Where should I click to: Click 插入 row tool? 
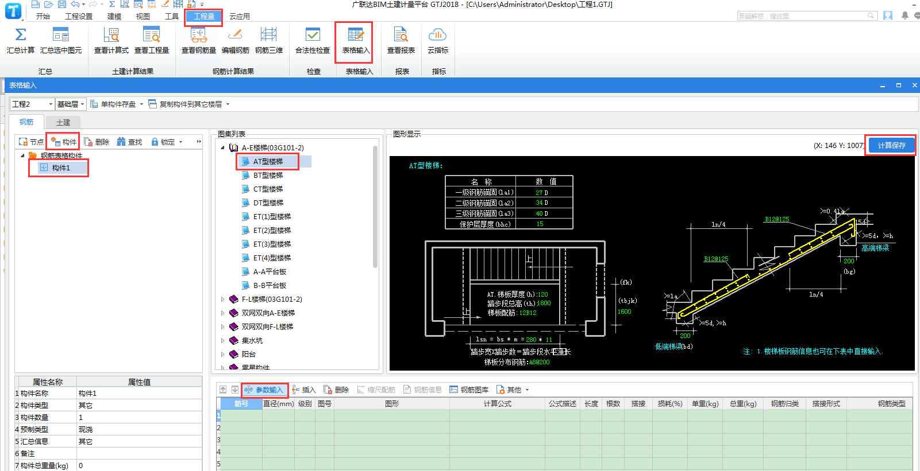click(x=304, y=390)
